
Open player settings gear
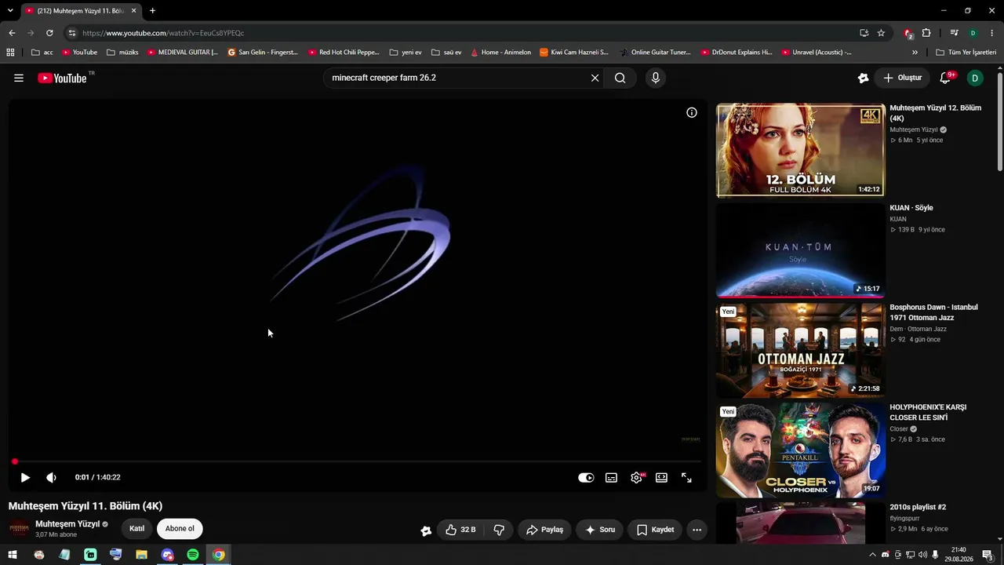(636, 477)
